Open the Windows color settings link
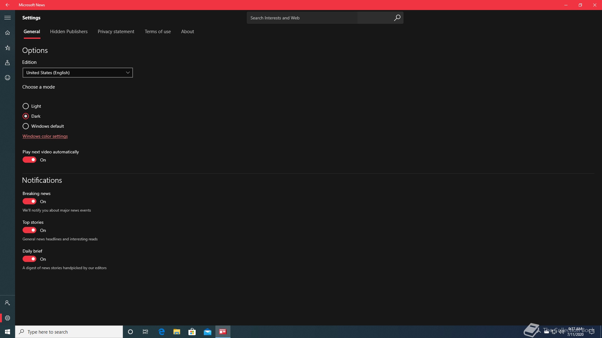602x338 pixels. pos(45,136)
